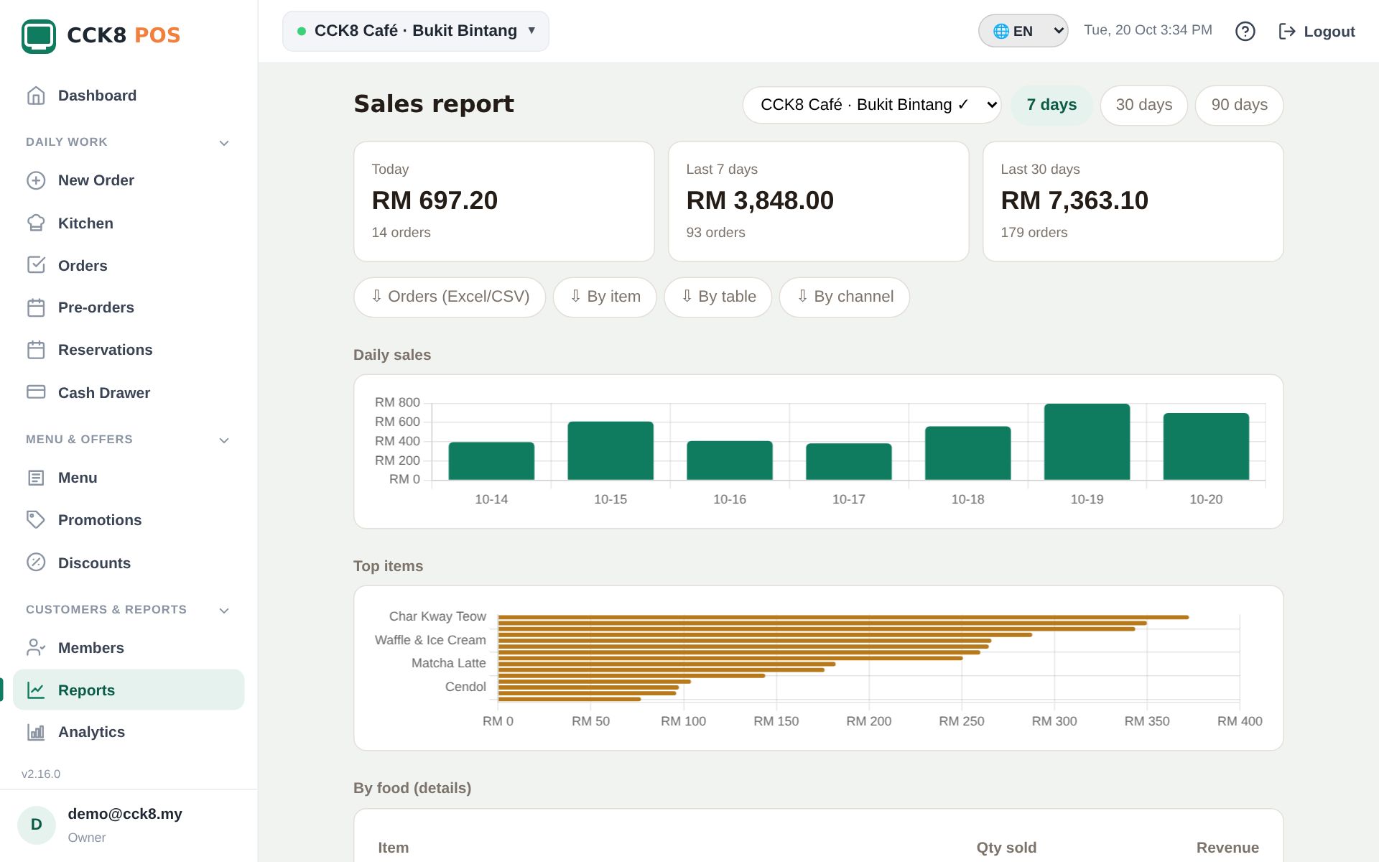Click the help question mark icon
The image size is (1379, 862).
1245,32
